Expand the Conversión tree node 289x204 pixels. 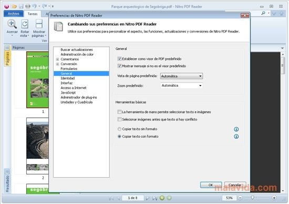(x=57, y=64)
